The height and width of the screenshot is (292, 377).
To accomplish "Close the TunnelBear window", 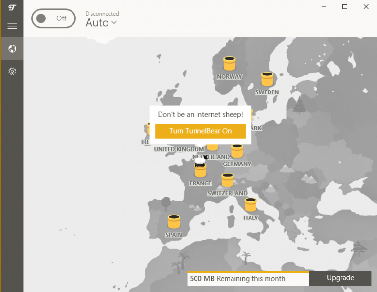I will click(x=366, y=7).
